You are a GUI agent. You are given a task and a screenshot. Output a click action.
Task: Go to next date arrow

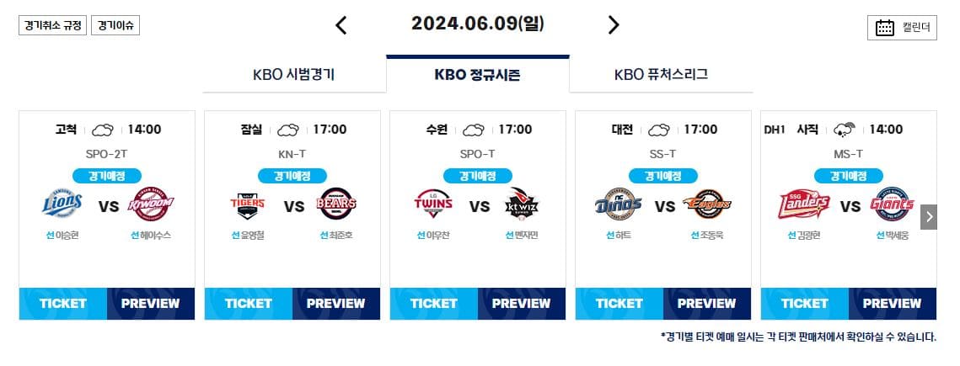point(614,25)
